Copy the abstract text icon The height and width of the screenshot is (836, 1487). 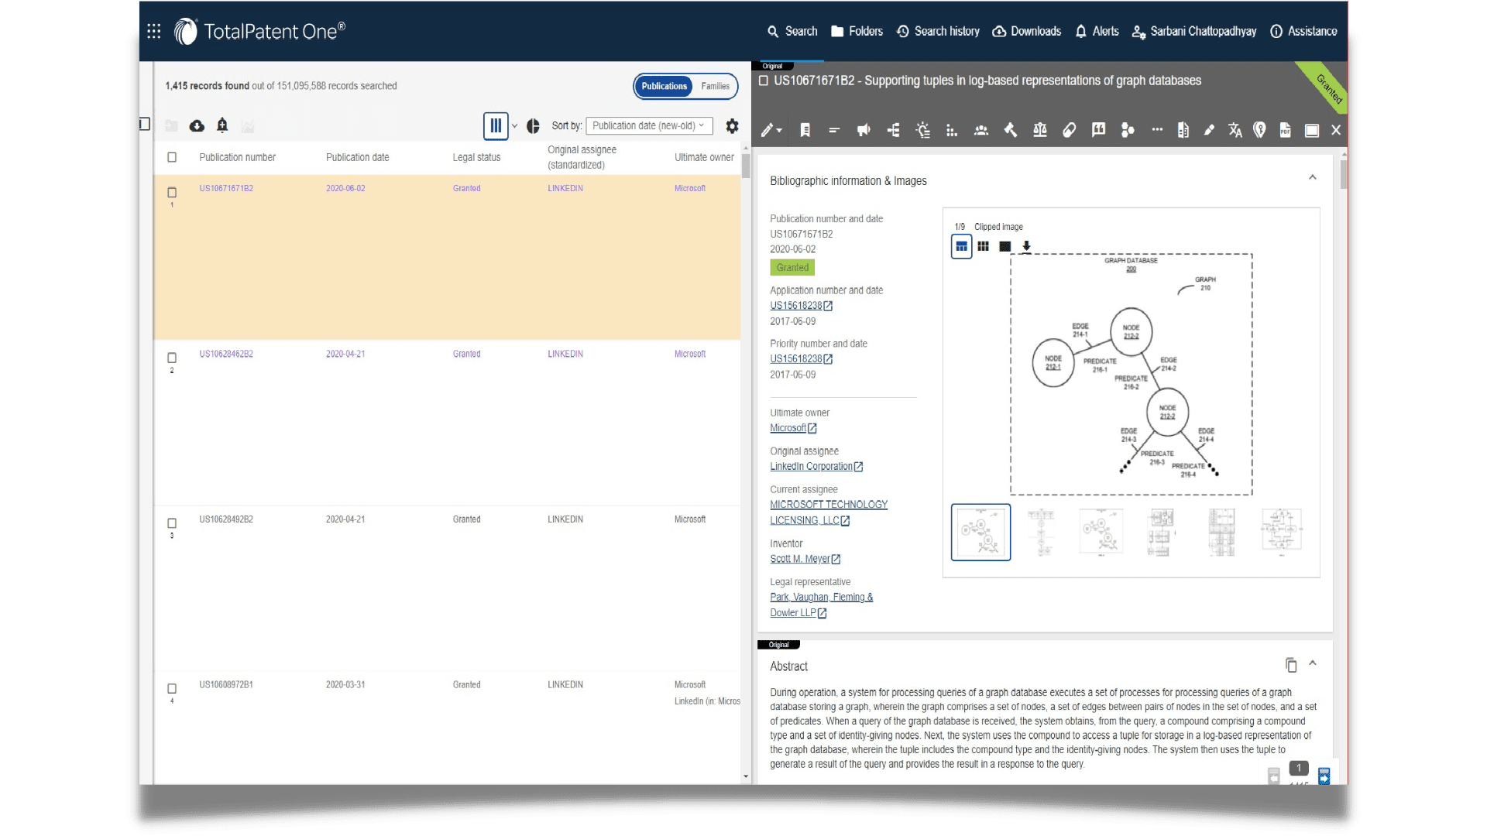(x=1291, y=665)
